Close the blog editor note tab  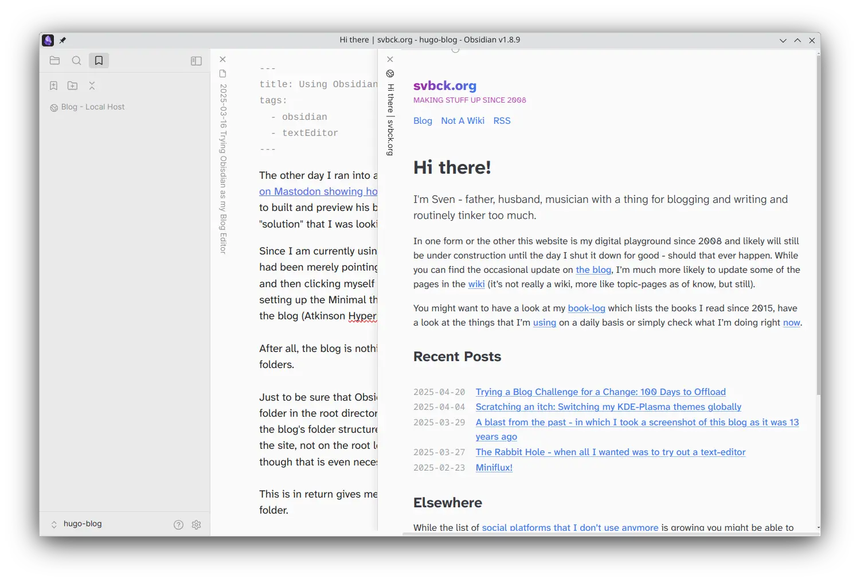coord(223,59)
